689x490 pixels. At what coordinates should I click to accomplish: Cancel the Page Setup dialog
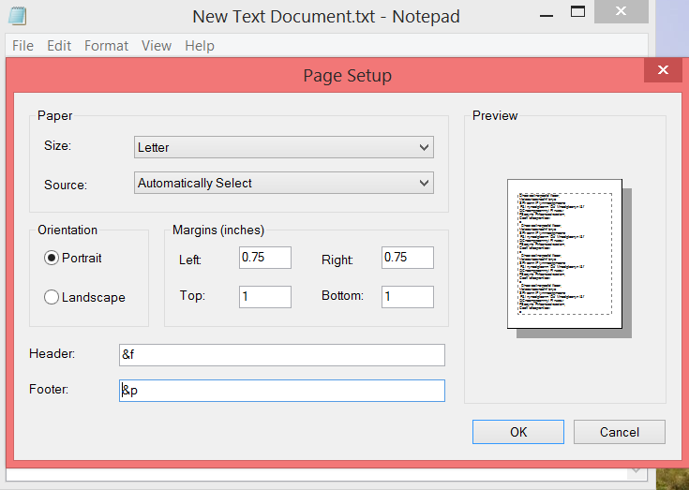point(619,432)
